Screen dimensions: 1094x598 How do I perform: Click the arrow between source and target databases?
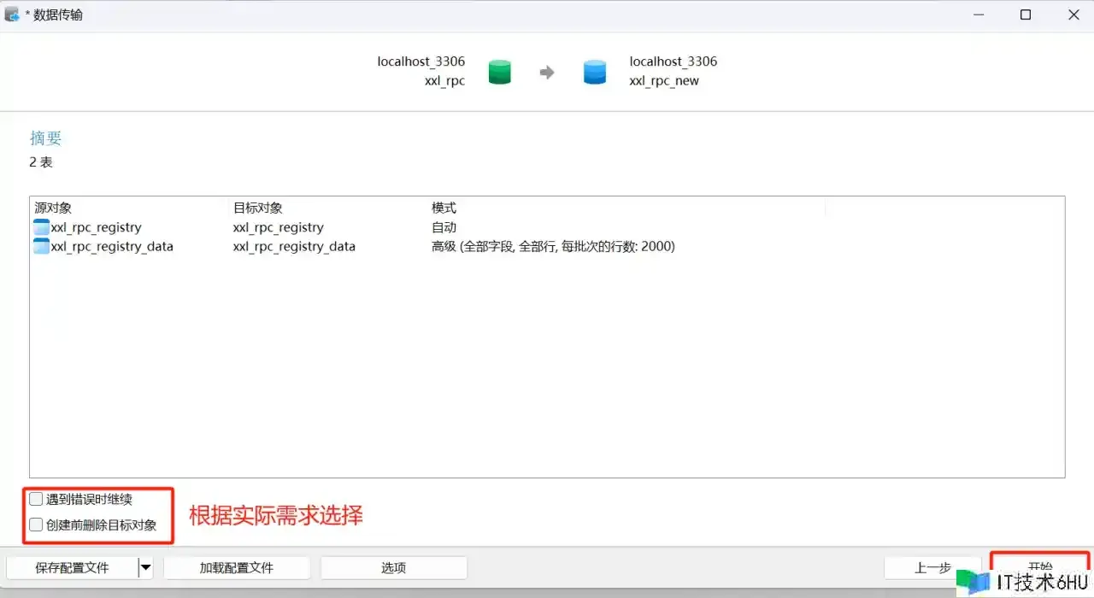coord(547,73)
